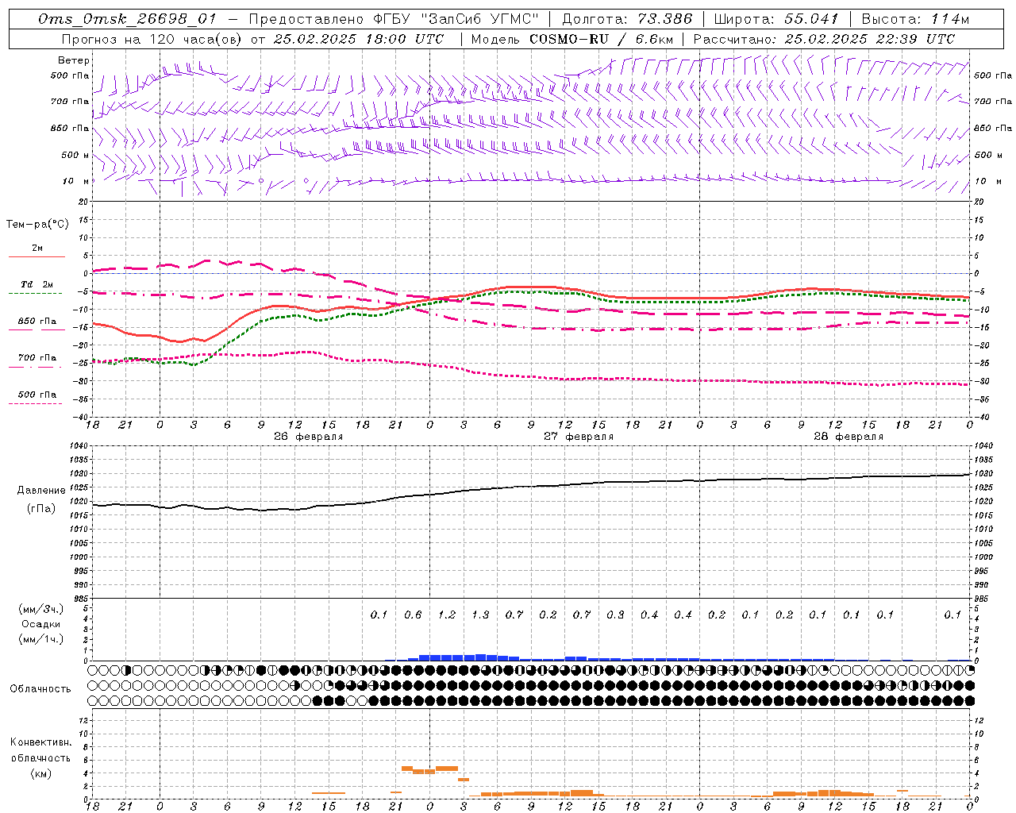Click the Долгота: 73.386 value
1016x813 pixels.
pyautogui.click(x=627, y=19)
